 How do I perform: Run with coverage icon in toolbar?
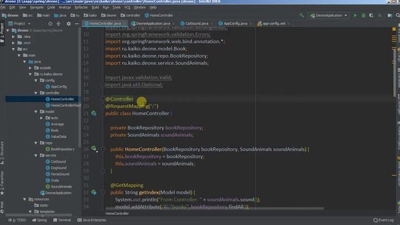(x=371, y=16)
